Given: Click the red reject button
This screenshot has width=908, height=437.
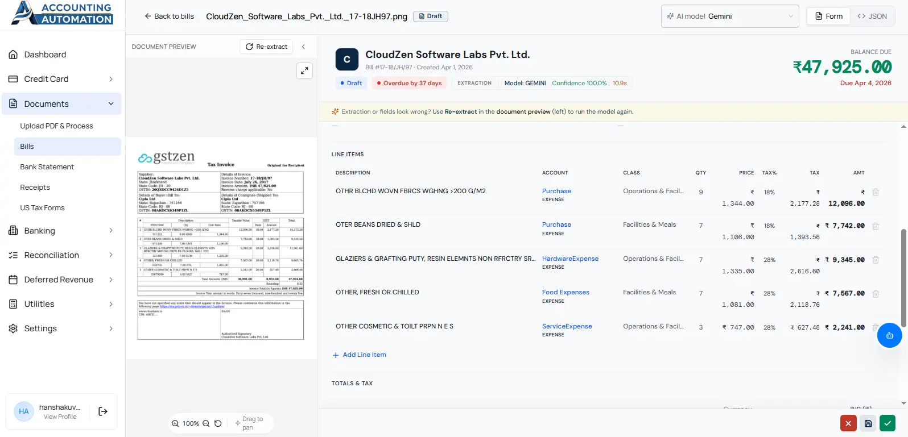Looking at the screenshot, I should [848, 423].
